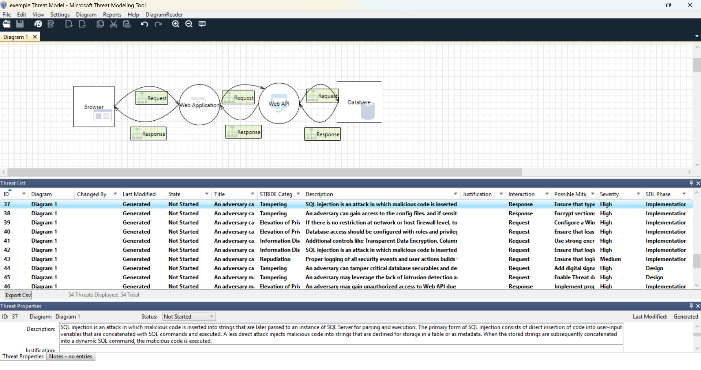Click the Export Csv button
701x370 pixels.
point(18,295)
